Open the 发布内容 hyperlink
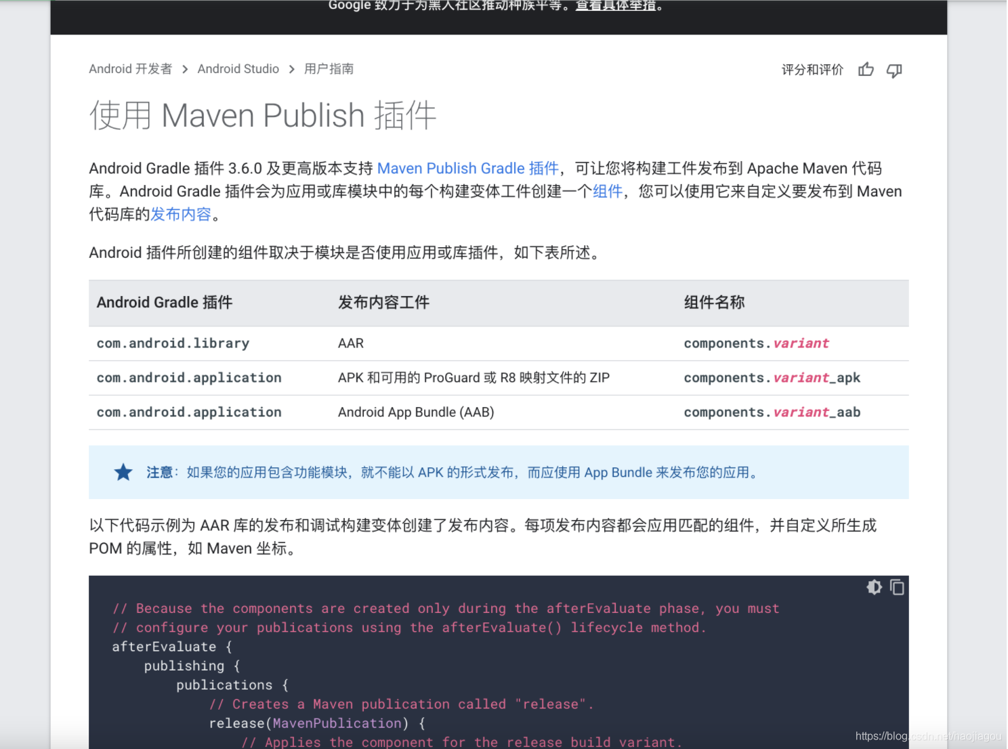The height and width of the screenshot is (749, 1008). [x=181, y=215]
